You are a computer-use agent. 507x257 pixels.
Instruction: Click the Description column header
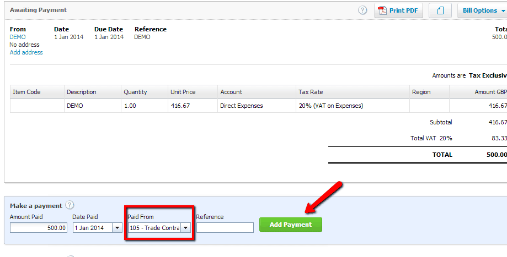coord(93,92)
